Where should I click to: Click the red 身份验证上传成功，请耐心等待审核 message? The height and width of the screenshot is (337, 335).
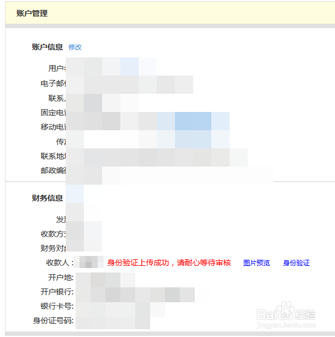click(x=169, y=263)
